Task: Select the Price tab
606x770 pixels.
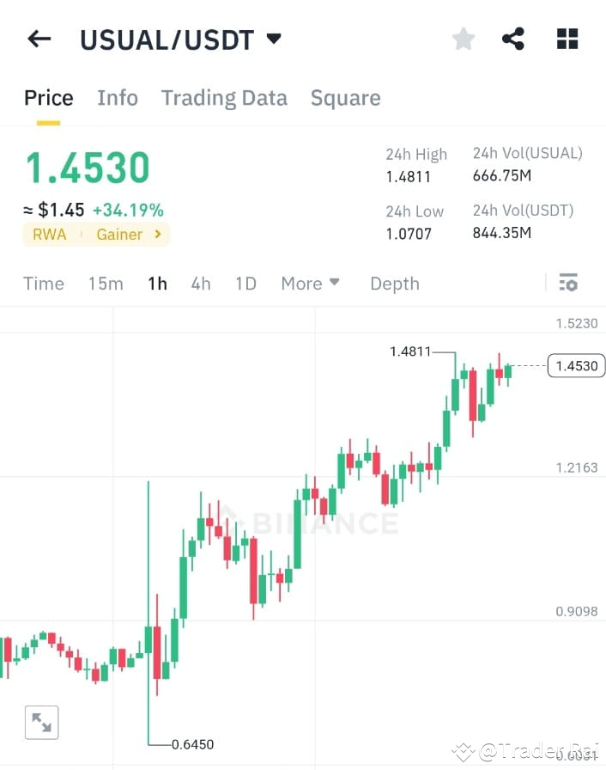Action: (48, 98)
